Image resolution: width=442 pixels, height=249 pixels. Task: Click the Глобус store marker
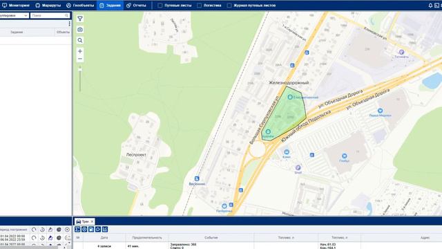click(x=344, y=156)
